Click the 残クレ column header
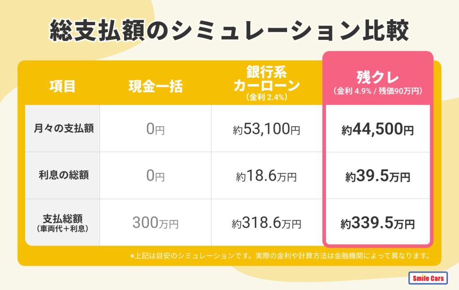 377,77
